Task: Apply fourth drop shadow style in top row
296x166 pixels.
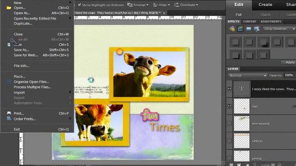Action: 277,42
